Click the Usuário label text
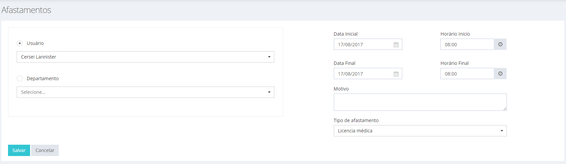566x164 pixels. pyautogui.click(x=35, y=43)
